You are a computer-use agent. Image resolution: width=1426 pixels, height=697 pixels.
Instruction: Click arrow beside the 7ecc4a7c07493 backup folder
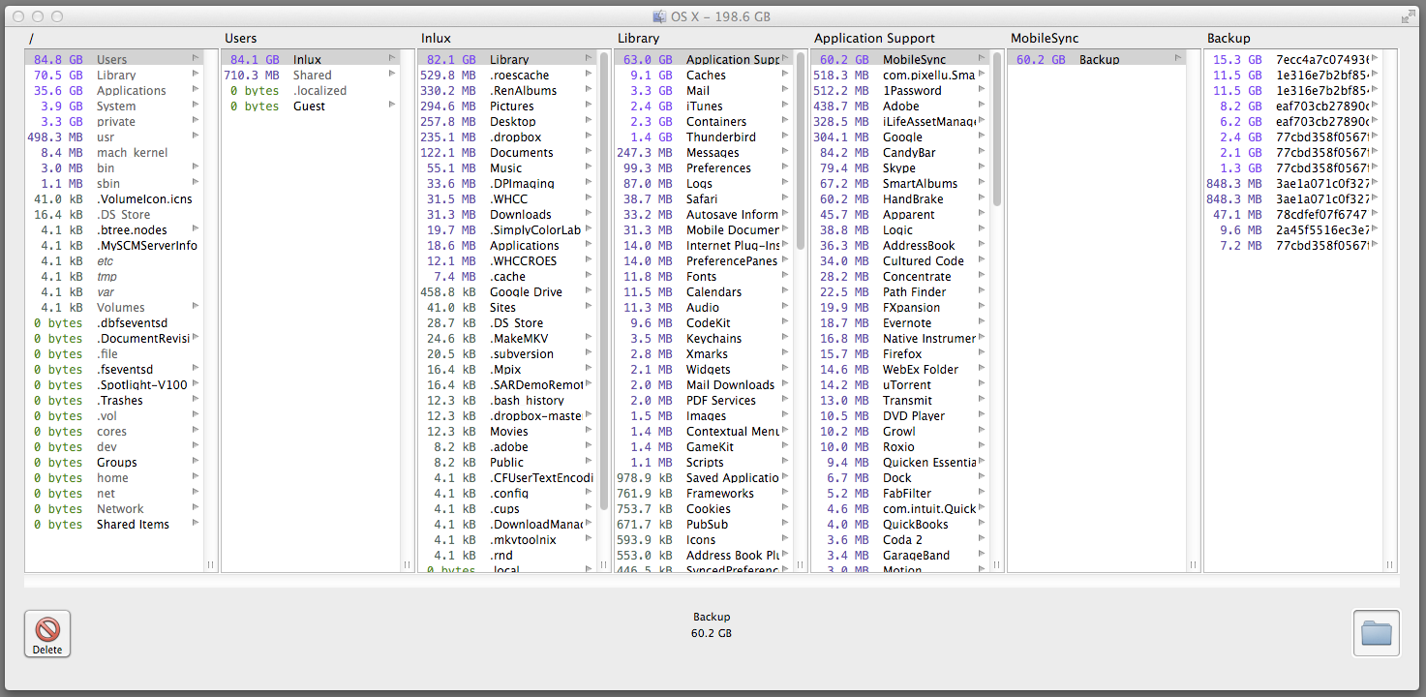[x=1375, y=58]
